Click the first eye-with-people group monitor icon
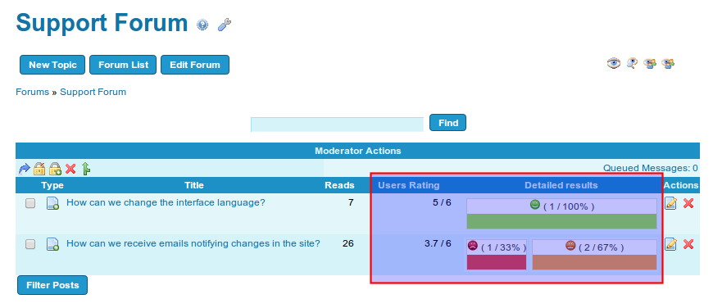 [650, 64]
